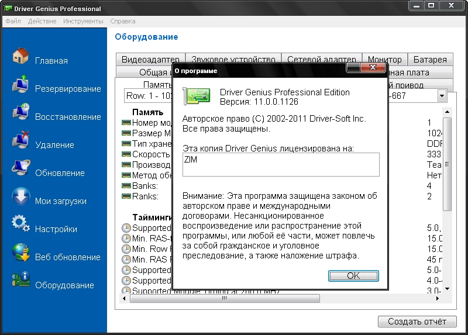This screenshot has height=335, width=468.
Task: Switch to Видеоадаптер tab
Action: pos(150,60)
